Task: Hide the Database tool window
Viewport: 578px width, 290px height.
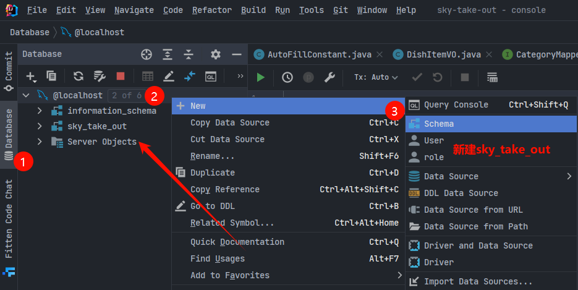Action: point(237,54)
